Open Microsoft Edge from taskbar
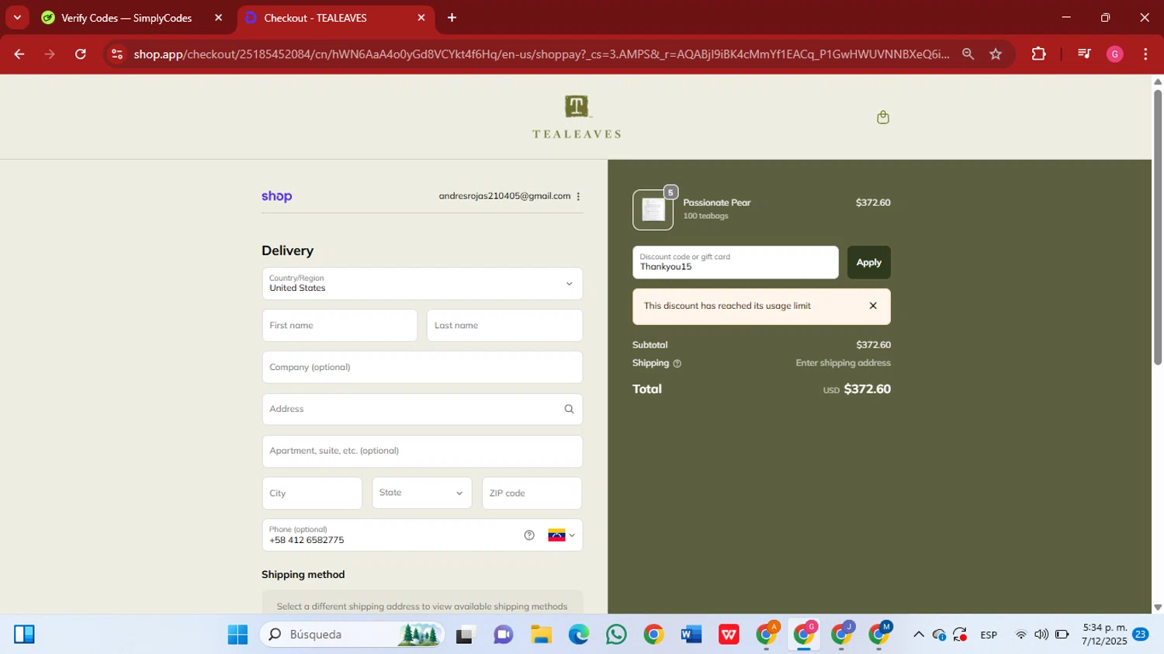This screenshot has height=654, width=1164. point(579,635)
